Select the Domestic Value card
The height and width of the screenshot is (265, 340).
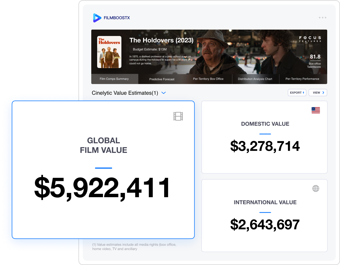click(264, 137)
